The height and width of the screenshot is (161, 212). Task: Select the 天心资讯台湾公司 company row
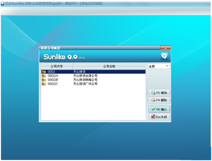pos(93,76)
